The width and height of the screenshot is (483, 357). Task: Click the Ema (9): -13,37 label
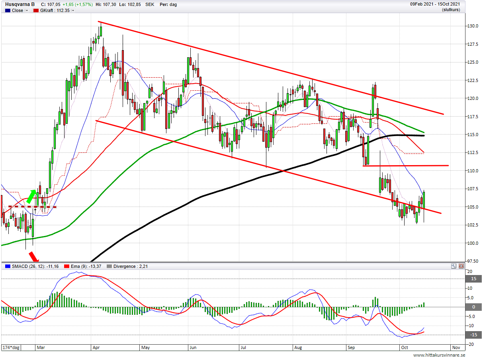pos(86,266)
